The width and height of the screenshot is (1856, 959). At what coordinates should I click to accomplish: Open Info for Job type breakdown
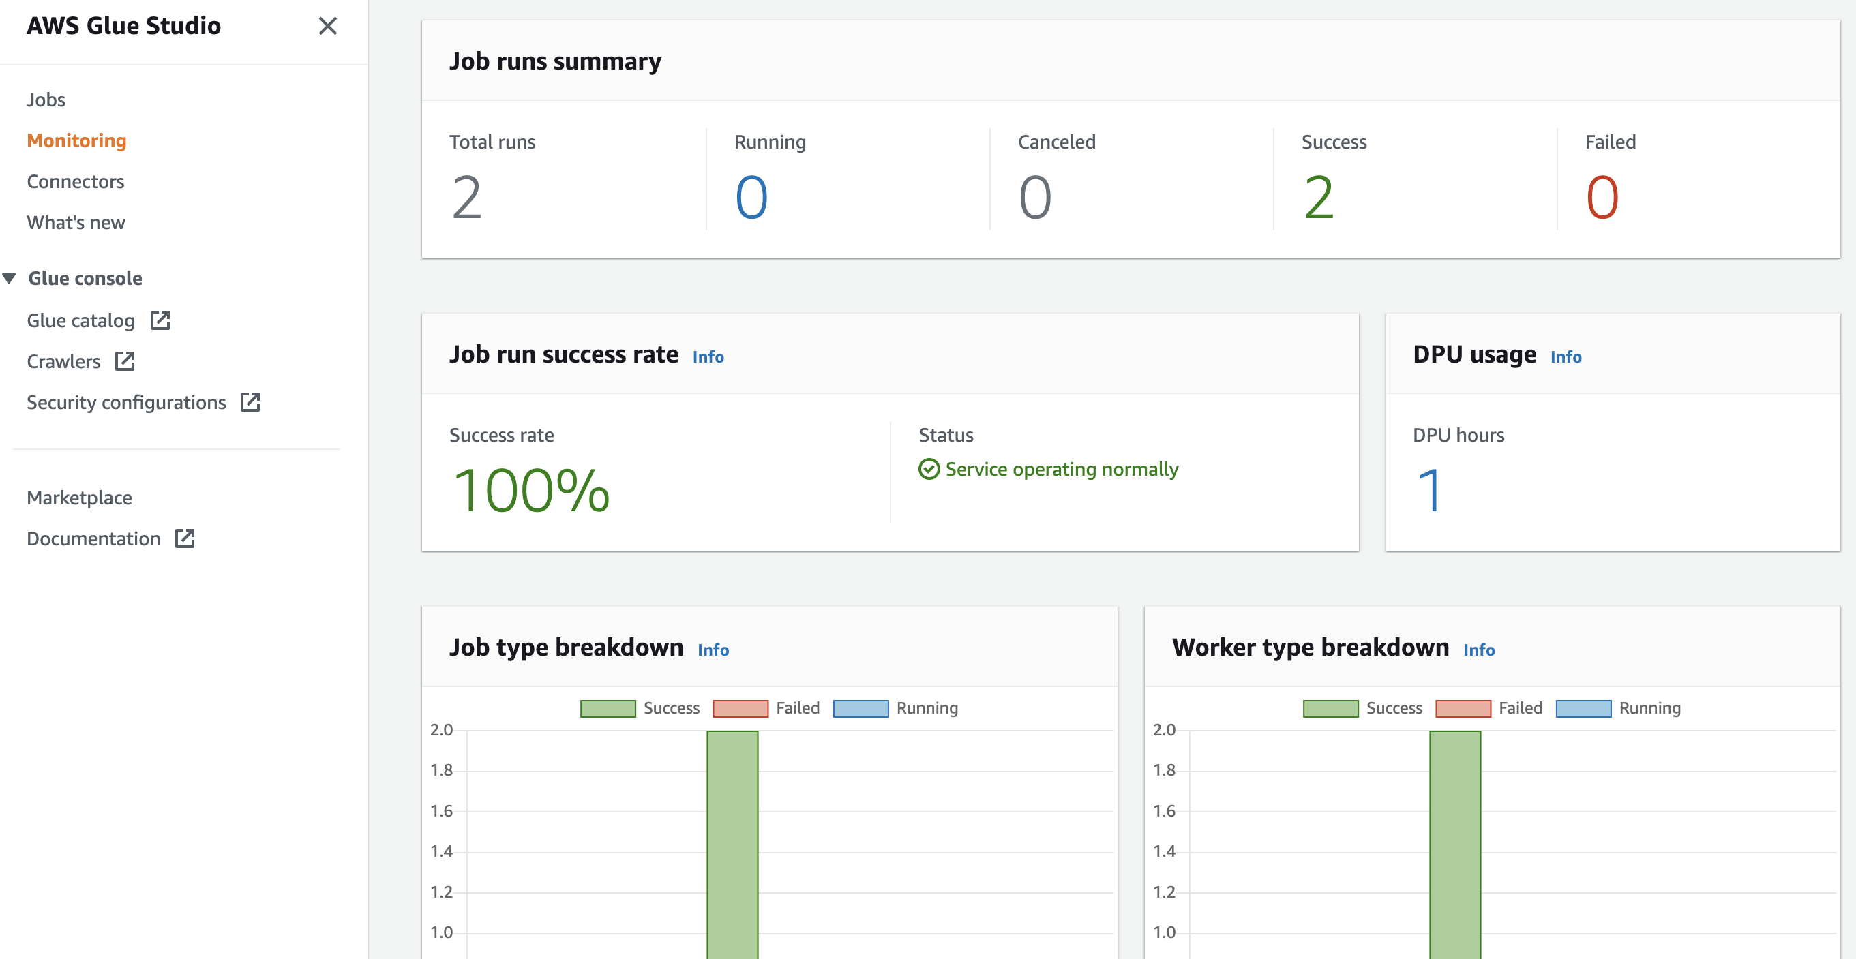tap(713, 650)
